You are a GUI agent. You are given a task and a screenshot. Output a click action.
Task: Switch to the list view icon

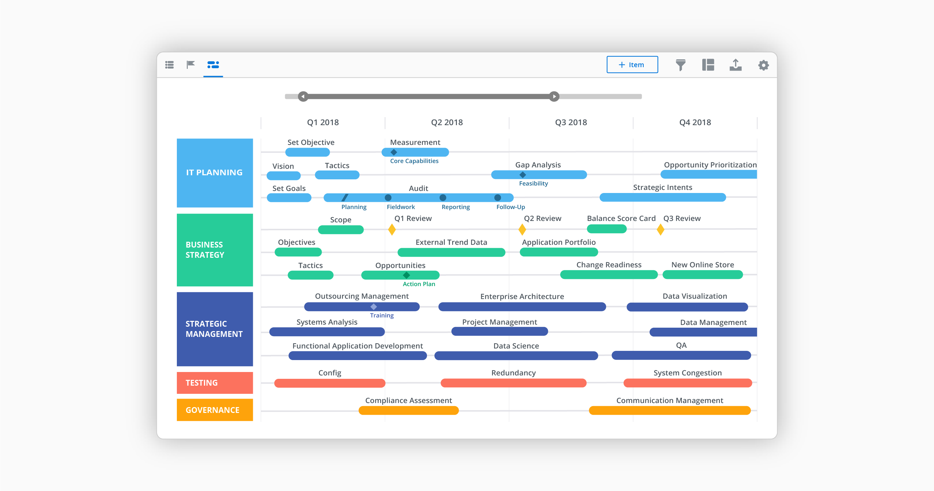tap(169, 64)
